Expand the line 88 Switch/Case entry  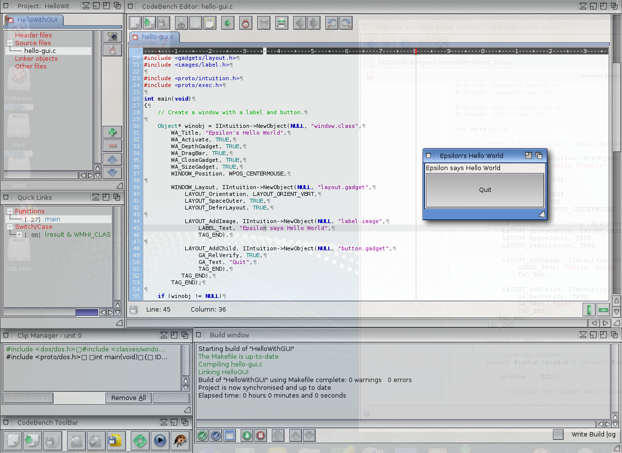[x=19, y=235]
